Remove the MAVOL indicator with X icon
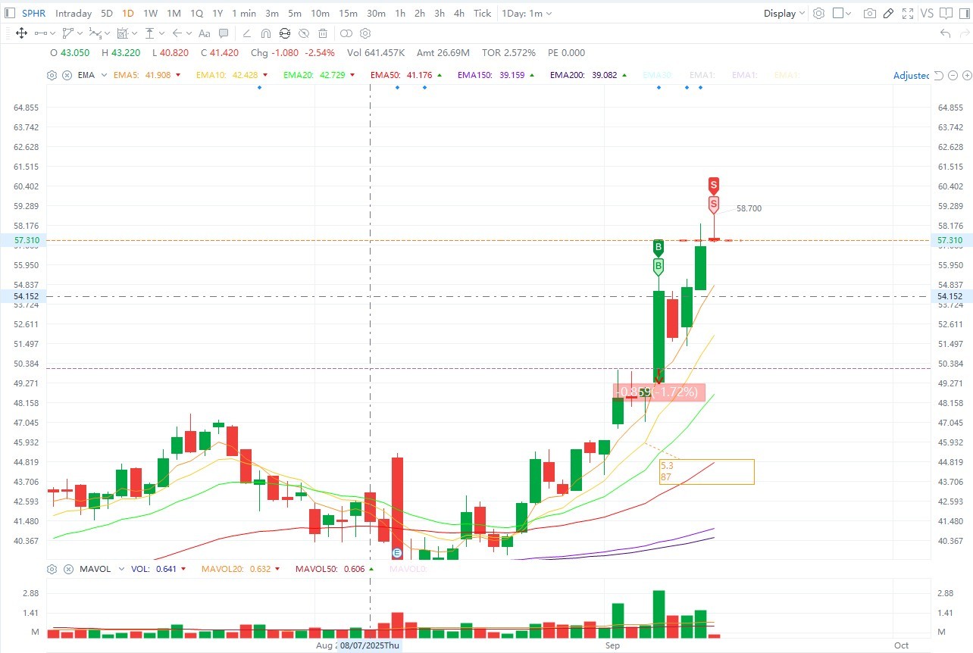The image size is (973, 653). [x=67, y=569]
